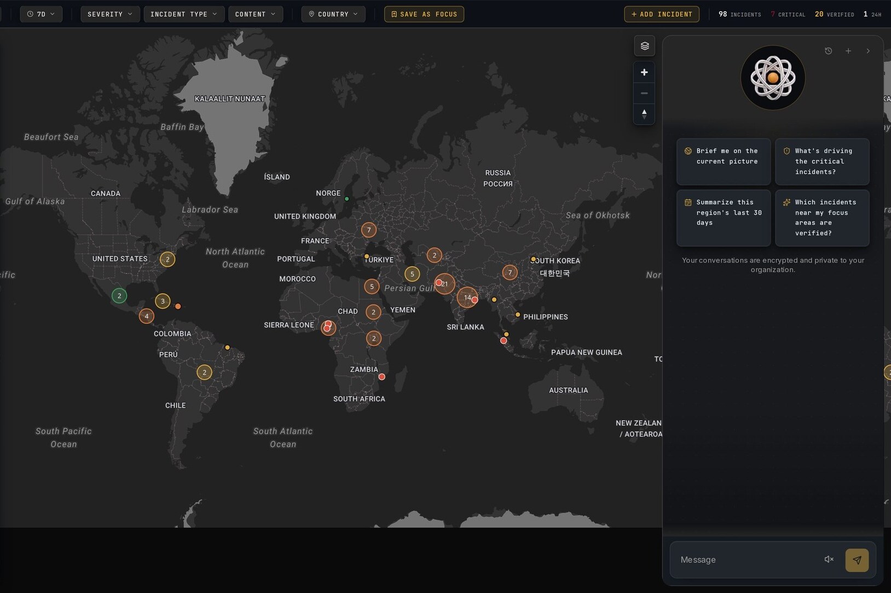Expand the Severity filter

click(x=110, y=14)
